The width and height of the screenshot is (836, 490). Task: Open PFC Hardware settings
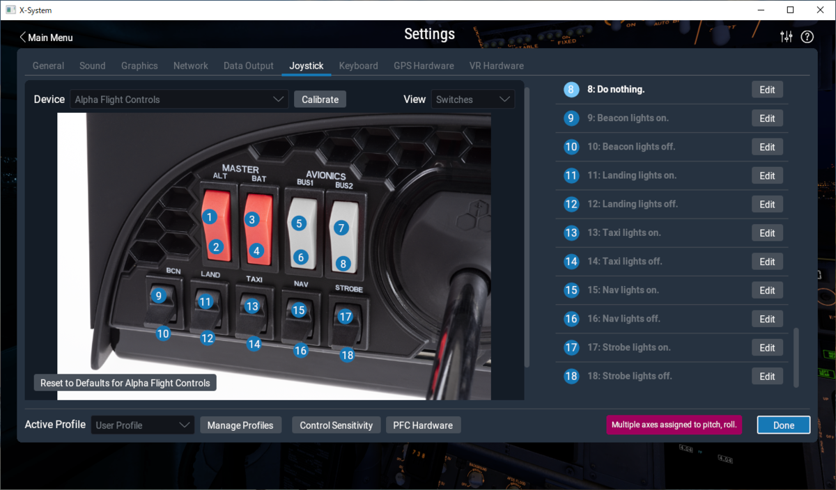pos(423,425)
